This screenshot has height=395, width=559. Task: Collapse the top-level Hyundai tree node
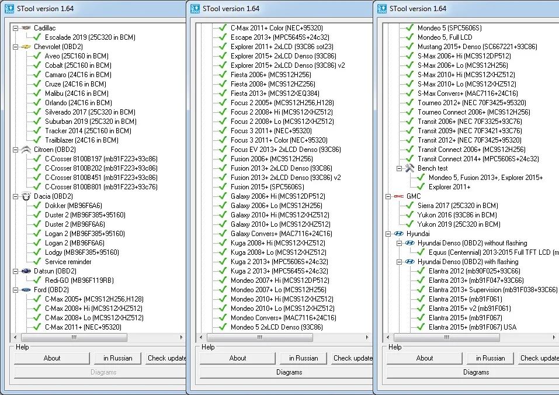point(388,234)
